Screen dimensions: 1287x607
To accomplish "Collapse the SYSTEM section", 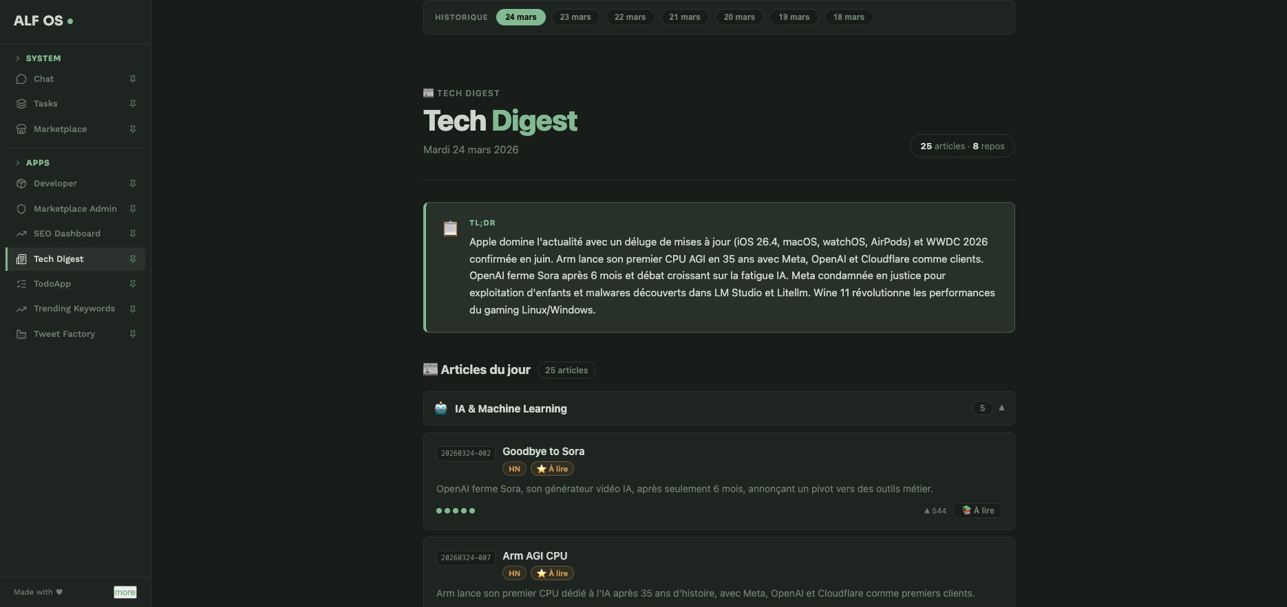I will [x=39, y=58].
